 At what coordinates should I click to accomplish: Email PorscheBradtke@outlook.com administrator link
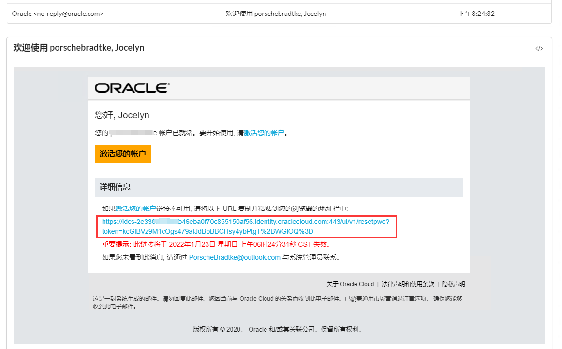click(235, 257)
